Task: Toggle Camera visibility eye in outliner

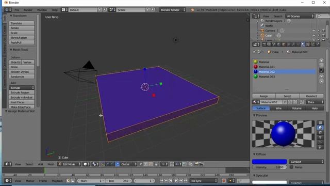Action: pyautogui.click(x=314, y=30)
